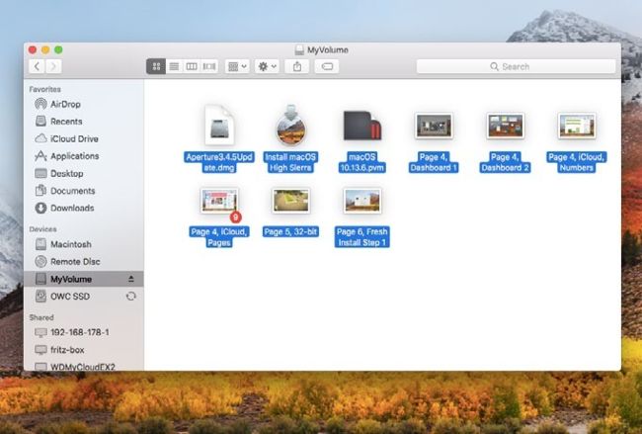Click the red badge showing 9

pos(235,217)
